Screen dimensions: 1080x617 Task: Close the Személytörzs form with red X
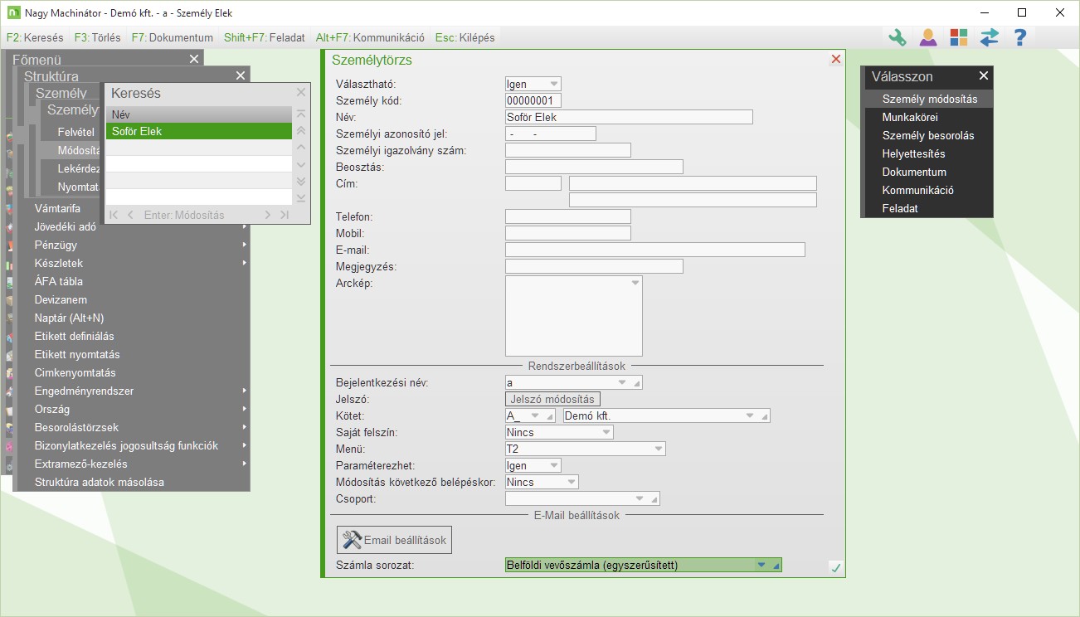click(x=835, y=60)
